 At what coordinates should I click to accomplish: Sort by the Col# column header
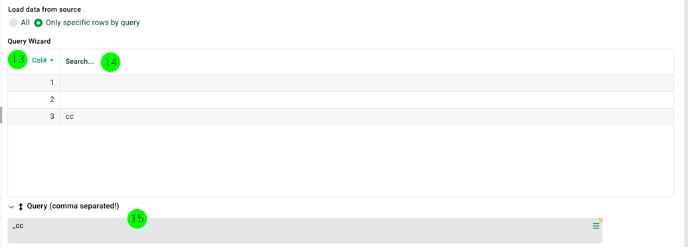point(39,60)
